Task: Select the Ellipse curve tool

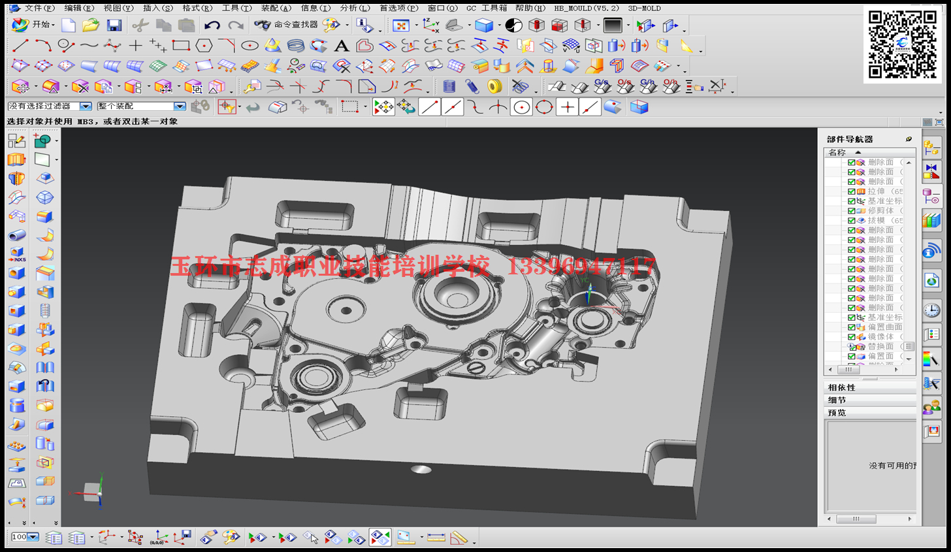Action: (x=250, y=46)
